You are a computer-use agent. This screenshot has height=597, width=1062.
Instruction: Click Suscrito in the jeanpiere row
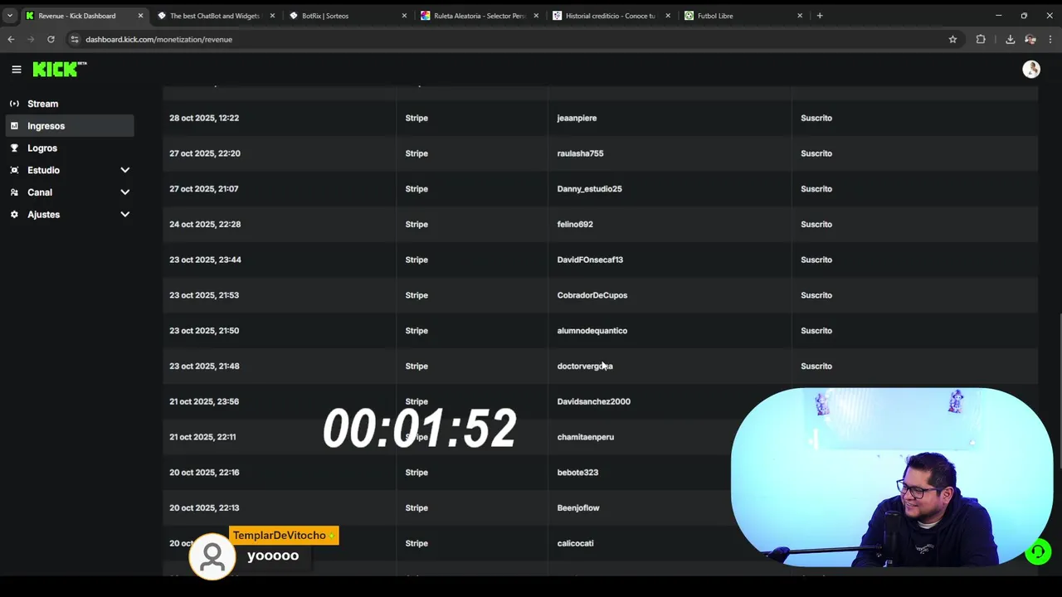coord(816,118)
